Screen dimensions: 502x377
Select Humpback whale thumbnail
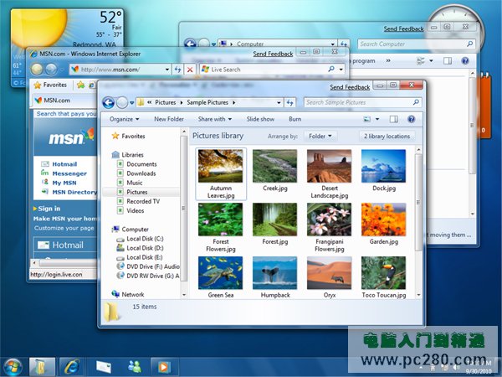click(275, 273)
